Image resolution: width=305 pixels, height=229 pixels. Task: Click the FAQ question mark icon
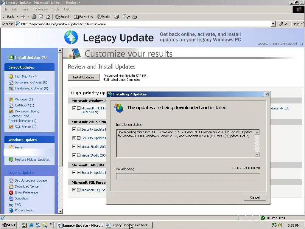11,205
